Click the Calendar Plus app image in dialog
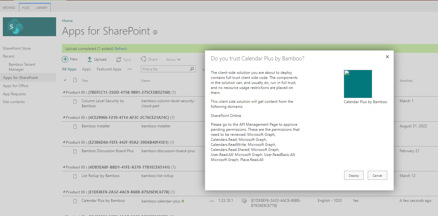 358,84
